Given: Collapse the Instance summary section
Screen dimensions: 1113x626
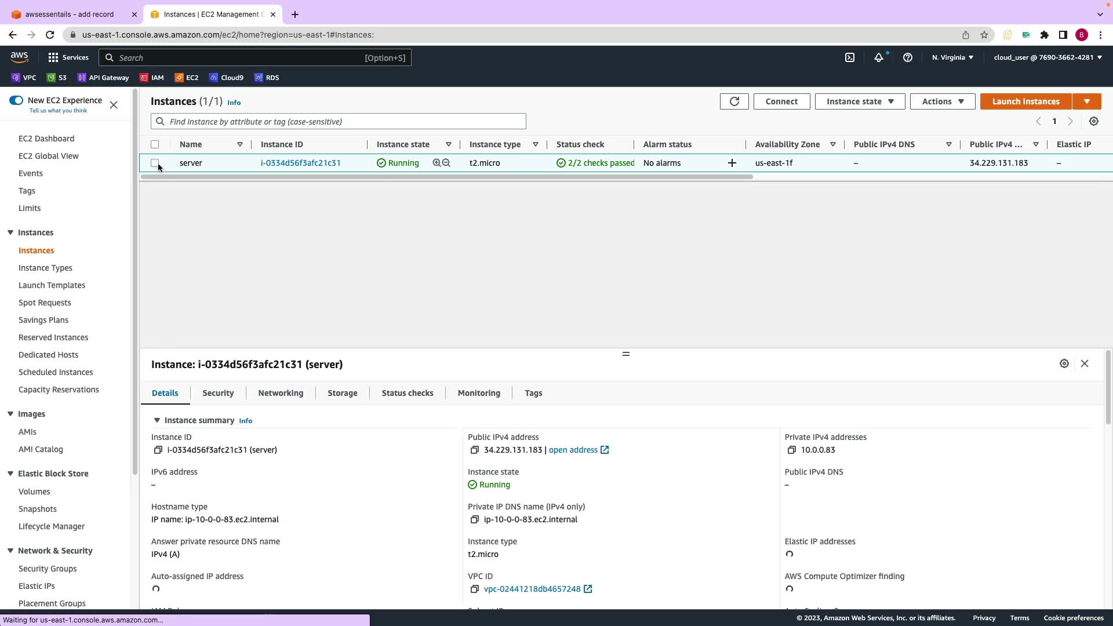Looking at the screenshot, I should click(157, 420).
